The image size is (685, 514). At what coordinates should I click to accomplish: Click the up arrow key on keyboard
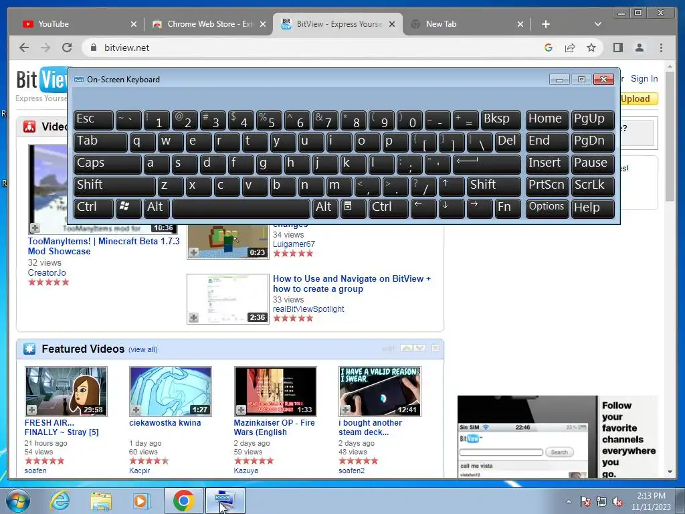(x=451, y=186)
